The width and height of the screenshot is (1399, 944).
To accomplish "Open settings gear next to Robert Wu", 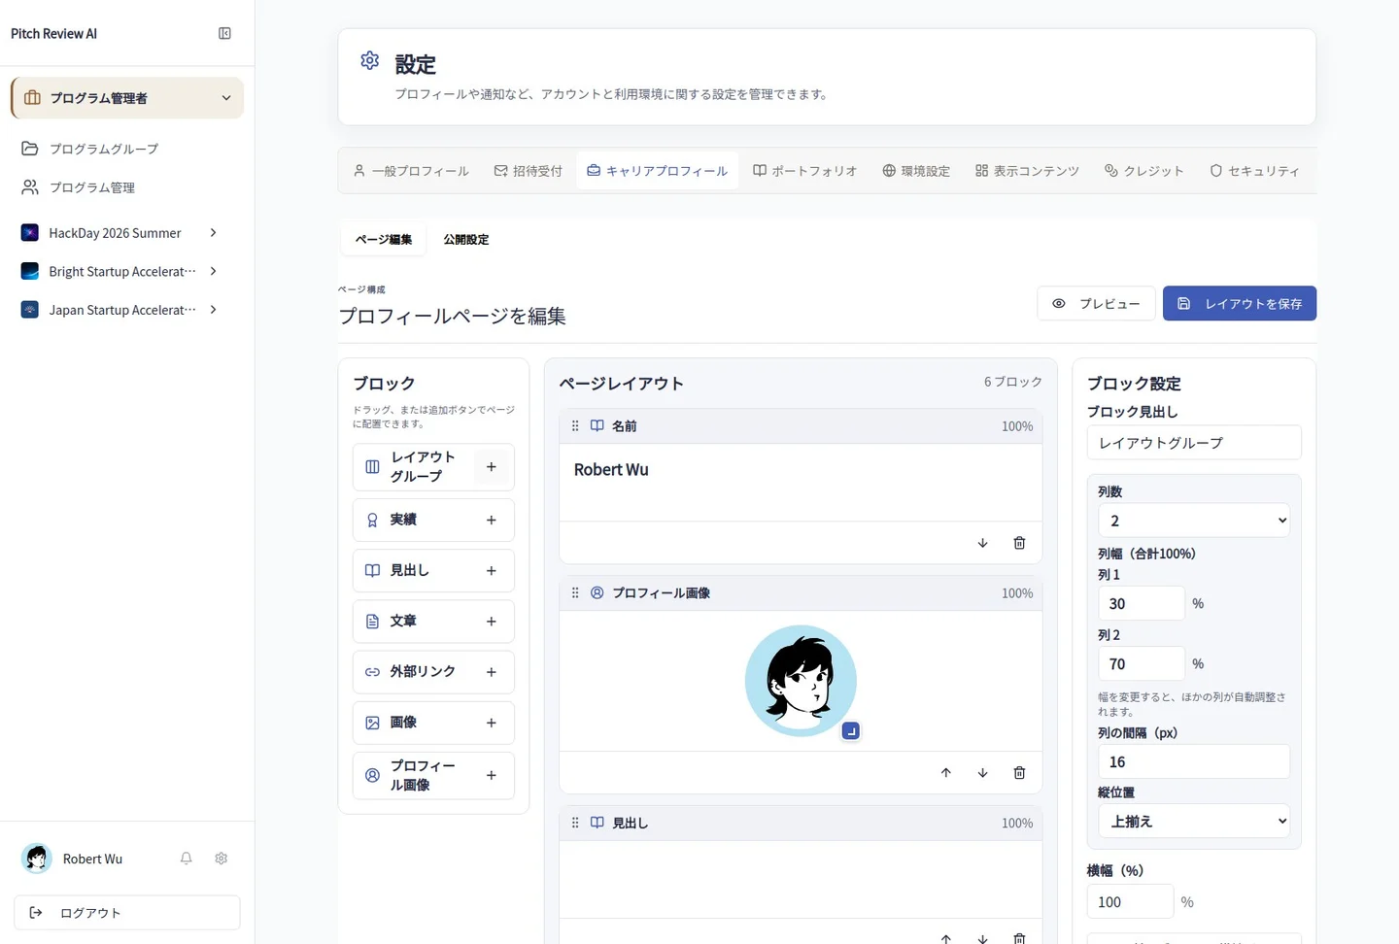I will coord(222,859).
